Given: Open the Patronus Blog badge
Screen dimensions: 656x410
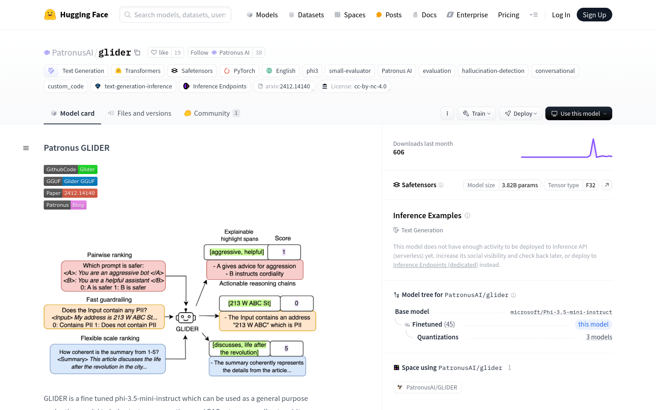Looking at the screenshot, I should point(65,205).
